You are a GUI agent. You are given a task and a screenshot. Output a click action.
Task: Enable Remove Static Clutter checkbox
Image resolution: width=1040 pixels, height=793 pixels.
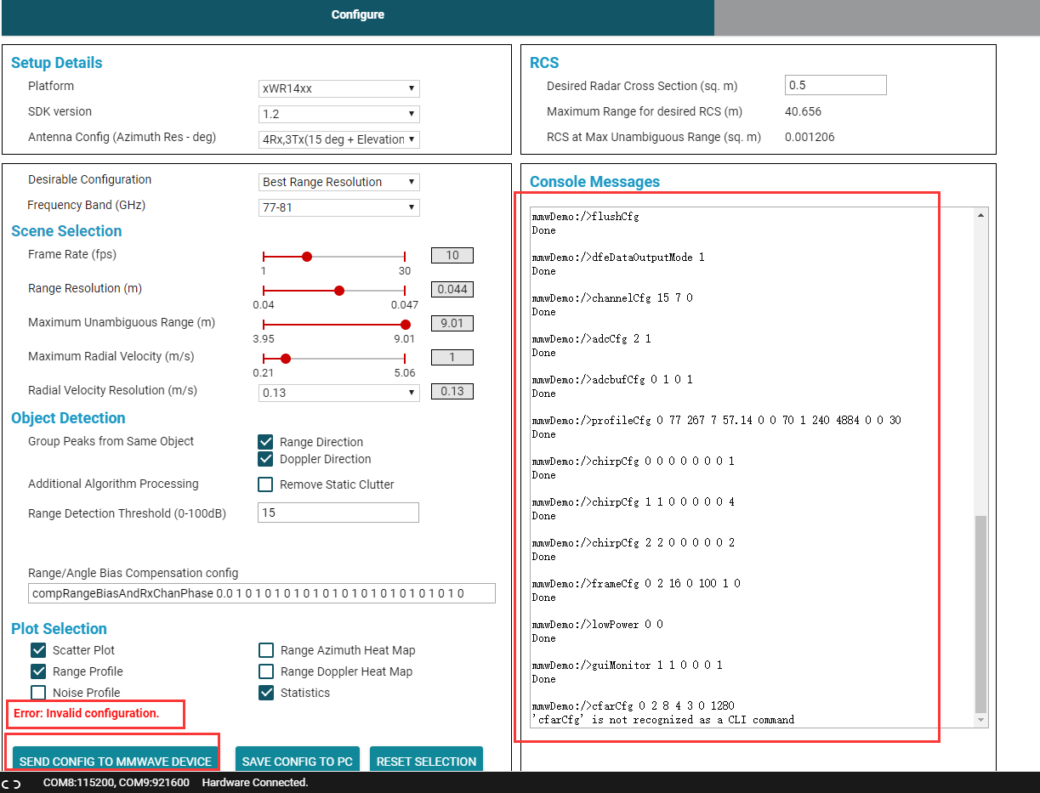[x=265, y=484]
